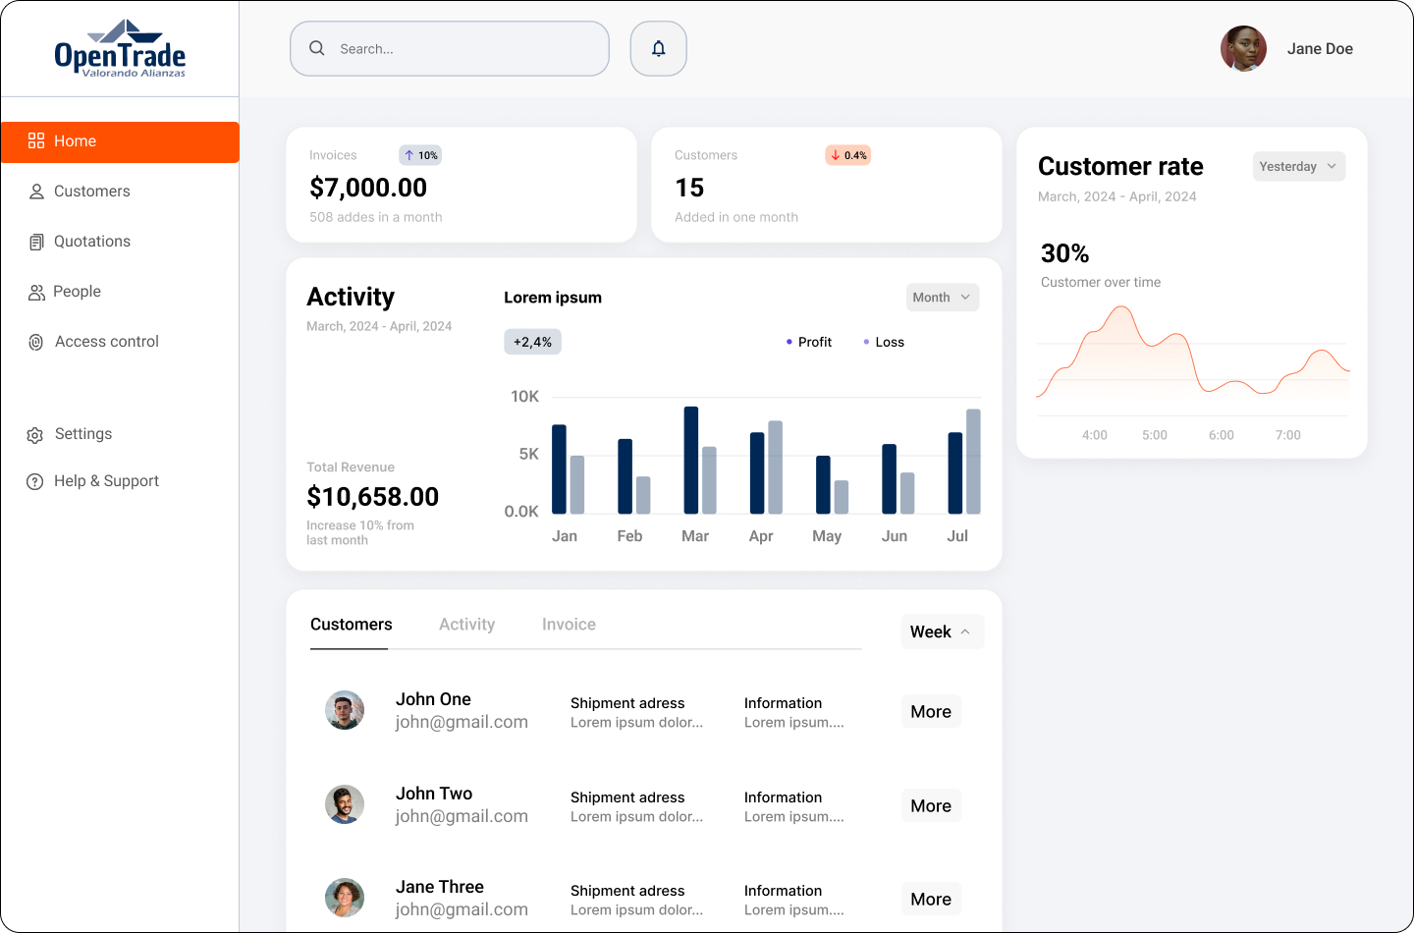The height and width of the screenshot is (933, 1414).
Task: Click the Loss legend item
Action: click(x=884, y=342)
